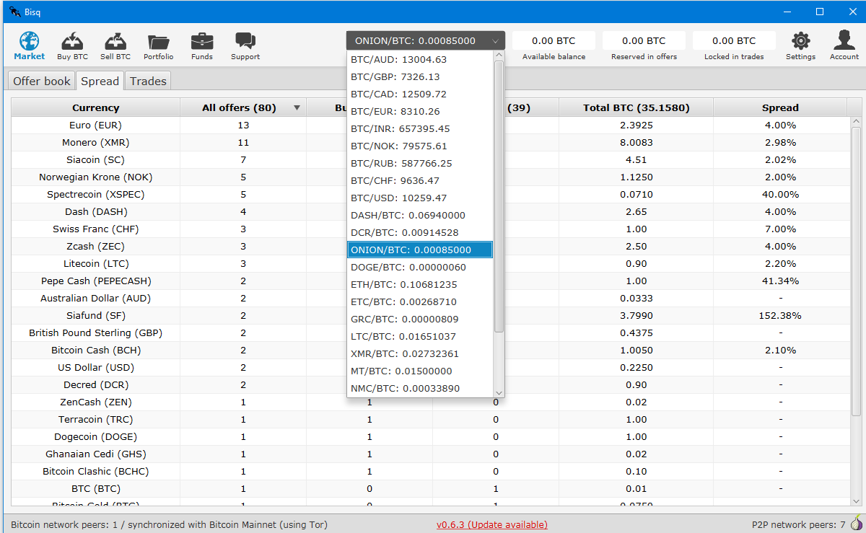Click the Tor onion icon in status bar
The image size is (866, 533).
pyautogui.click(x=857, y=524)
